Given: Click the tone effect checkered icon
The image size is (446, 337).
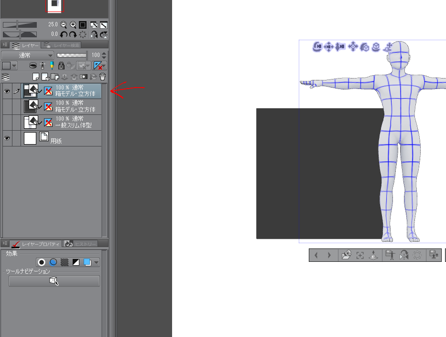Looking at the screenshot, I should click(x=65, y=262).
